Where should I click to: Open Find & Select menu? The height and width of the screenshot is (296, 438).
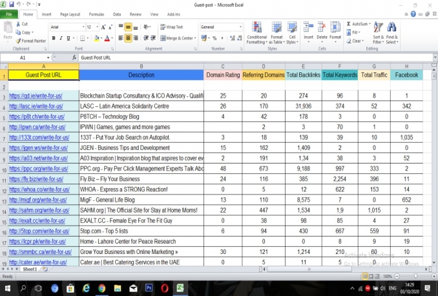(x=393, y=34)
